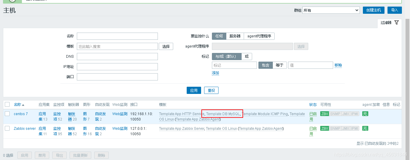Select 任何 monitoring option
The width and height of the screenshot is (410, 160).
click(219, 36)
